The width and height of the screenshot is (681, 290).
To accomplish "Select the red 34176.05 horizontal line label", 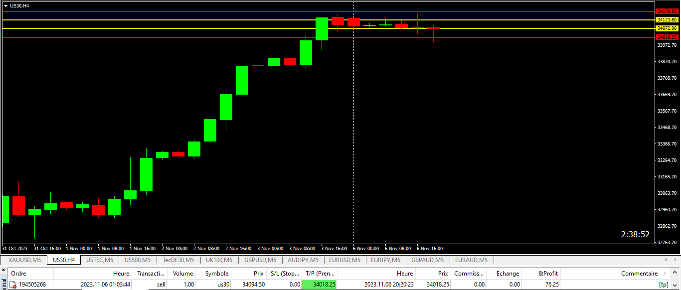I will pos(668,11).
